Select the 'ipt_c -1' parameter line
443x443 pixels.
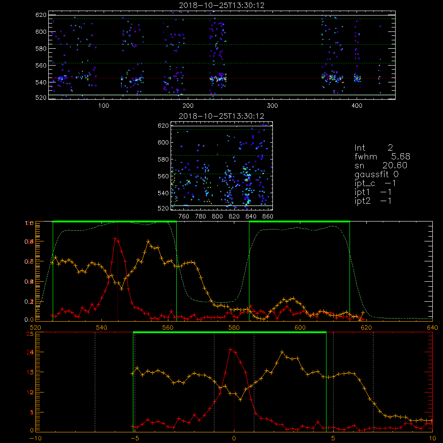point(375,183)
